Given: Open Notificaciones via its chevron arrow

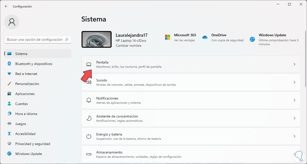Looking at the screenshot, I should click(294, 100).
